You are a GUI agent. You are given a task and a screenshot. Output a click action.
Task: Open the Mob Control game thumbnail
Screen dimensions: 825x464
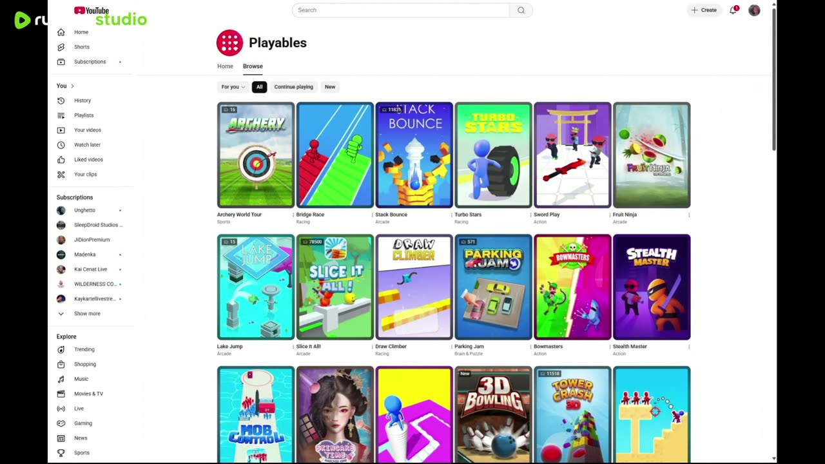pyautogui.click(x=256, y=414)
